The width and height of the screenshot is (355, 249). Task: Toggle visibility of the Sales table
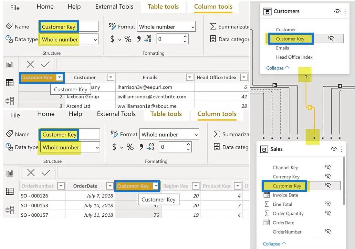pos(334,149)
